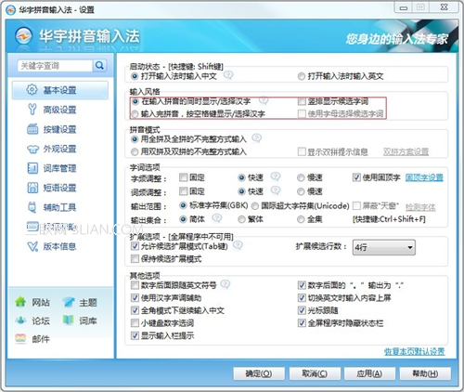464x392 pixels.
Task: Click the keyword search magnifier icon
Action: click(x=99, y=65)
